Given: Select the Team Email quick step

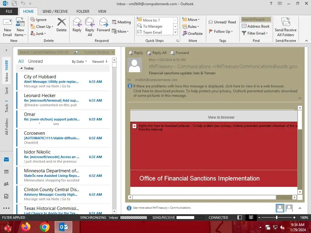Looking at the screenshot, I should point(155,32).
